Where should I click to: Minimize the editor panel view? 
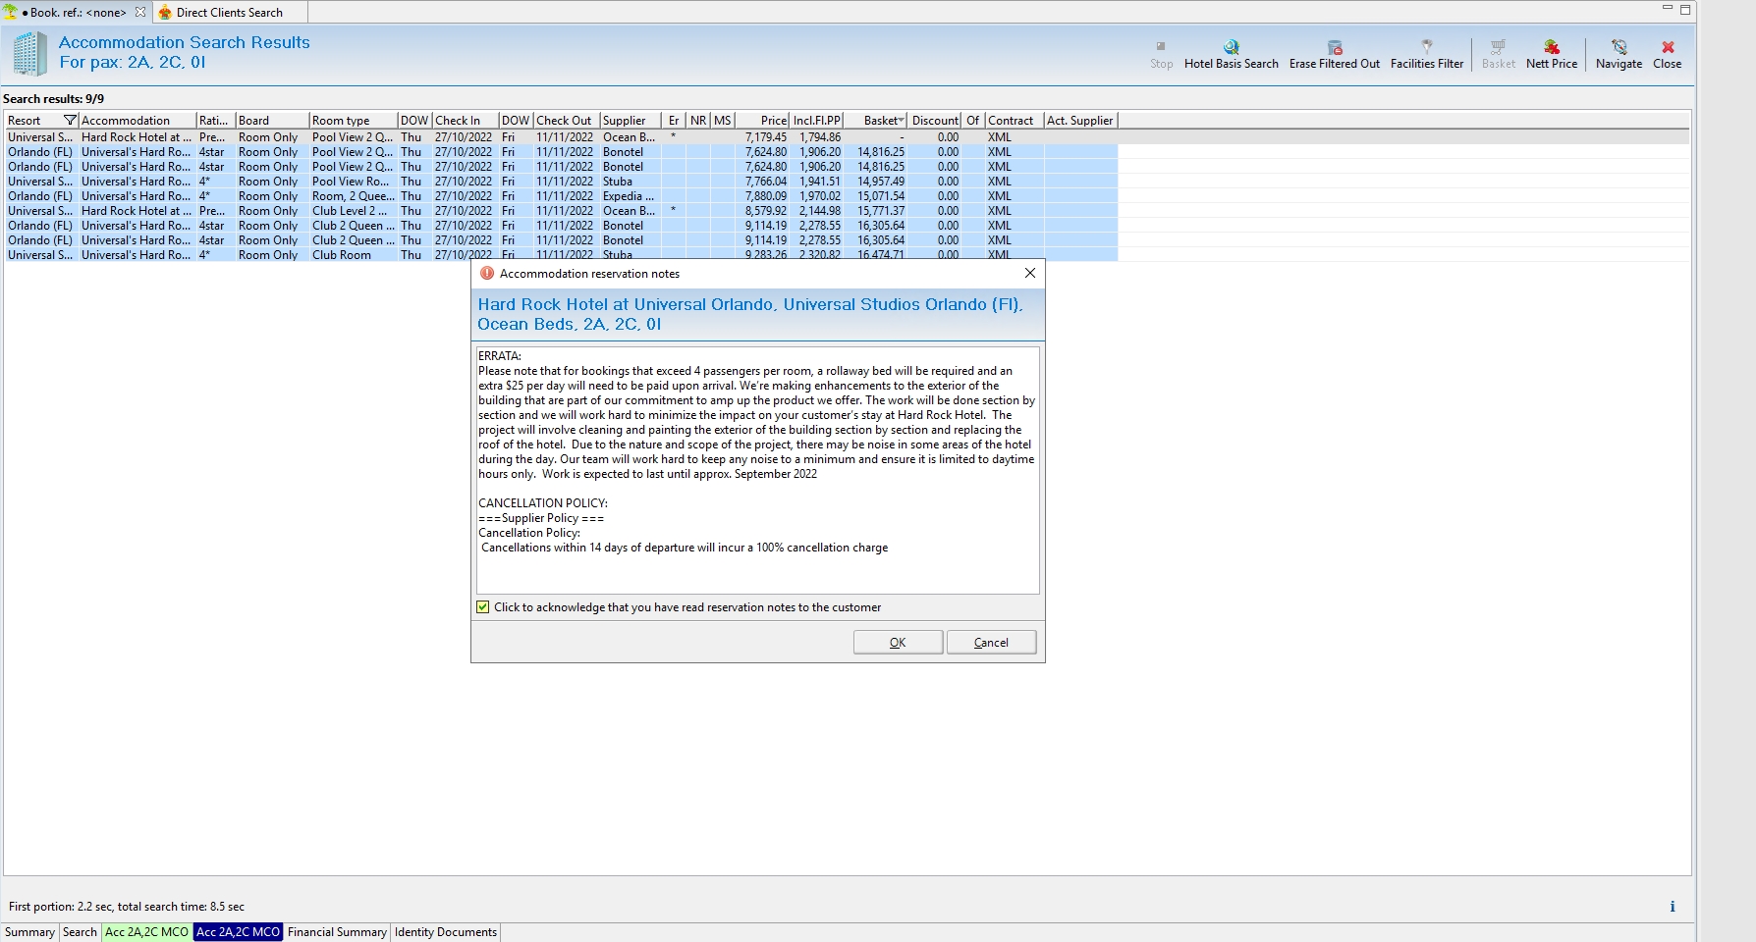1667,8
